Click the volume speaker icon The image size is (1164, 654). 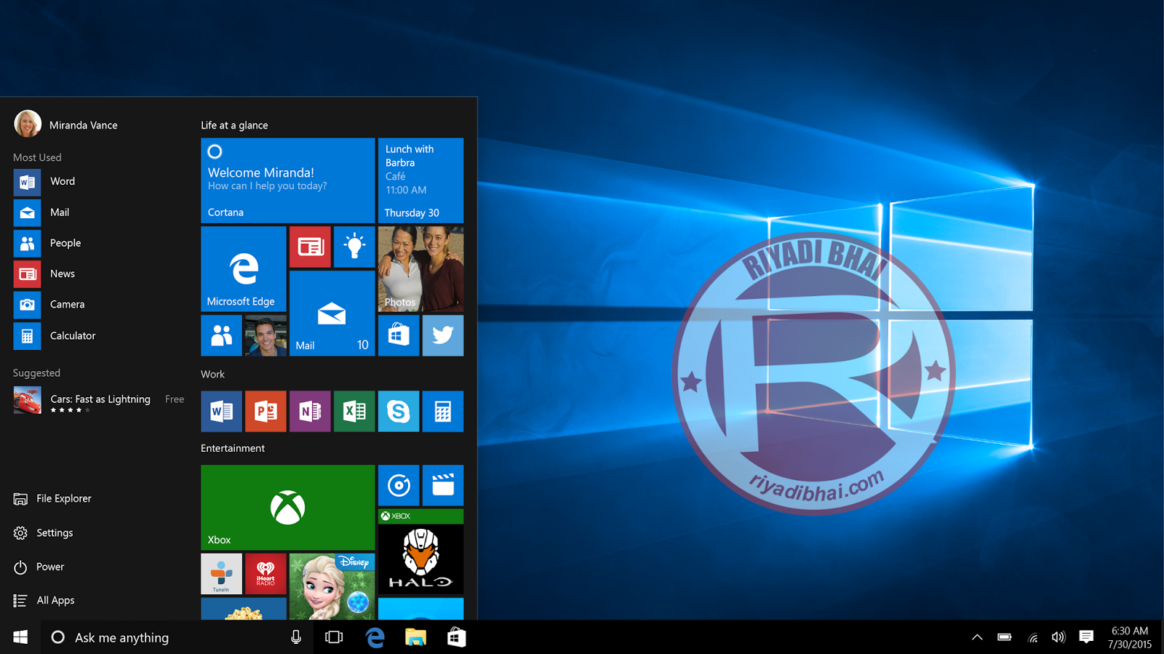[1059, 637]
